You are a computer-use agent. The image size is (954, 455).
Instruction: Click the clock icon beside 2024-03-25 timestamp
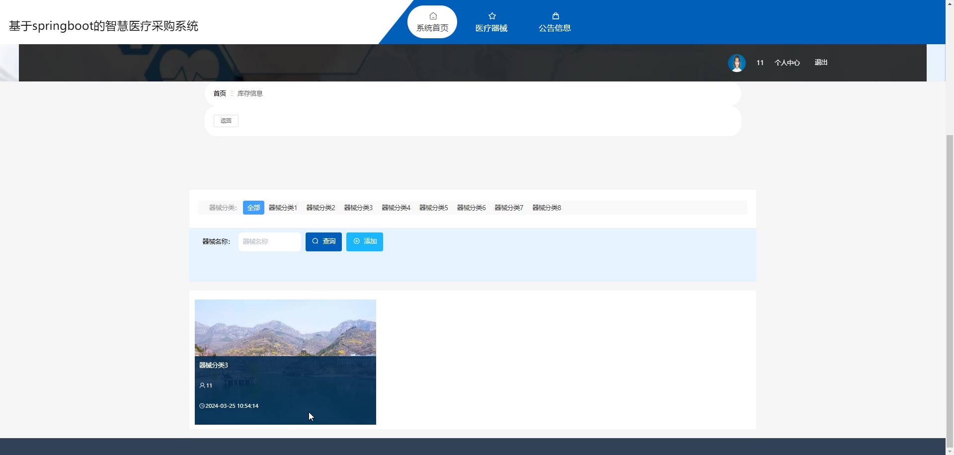tap(202, 406)
